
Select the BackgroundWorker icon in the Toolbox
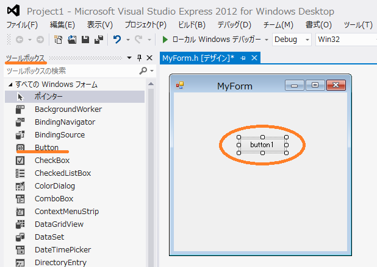(20, 109)
